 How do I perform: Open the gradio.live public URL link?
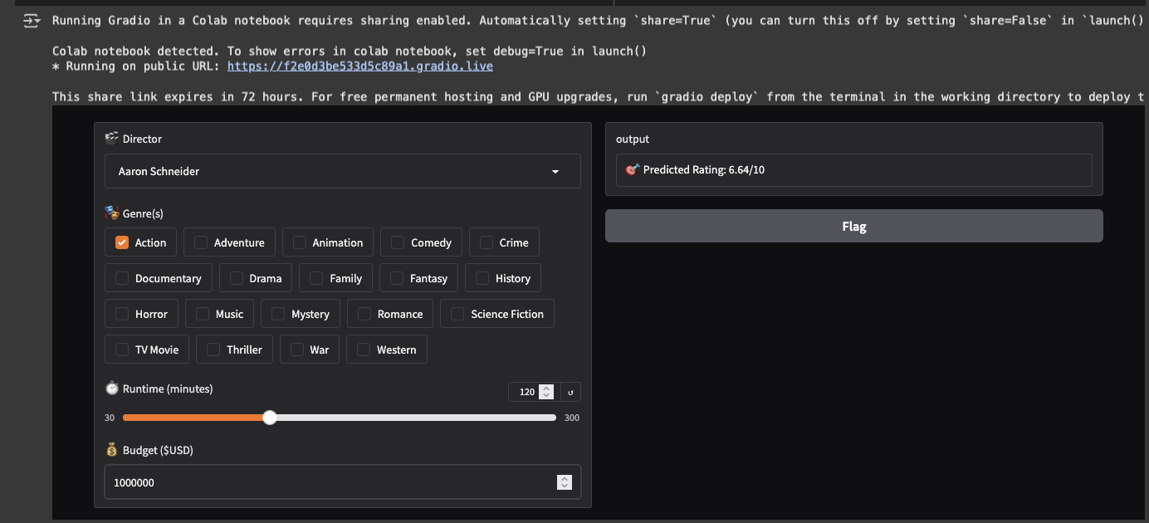click(x=360, y=66)
